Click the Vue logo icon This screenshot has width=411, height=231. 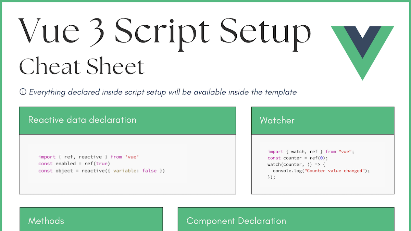(362, 51)
